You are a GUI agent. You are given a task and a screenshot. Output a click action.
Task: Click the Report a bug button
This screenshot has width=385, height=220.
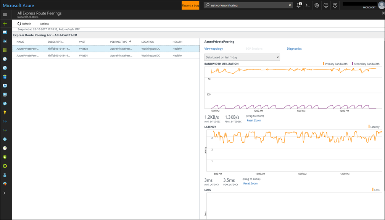[190, 5]
